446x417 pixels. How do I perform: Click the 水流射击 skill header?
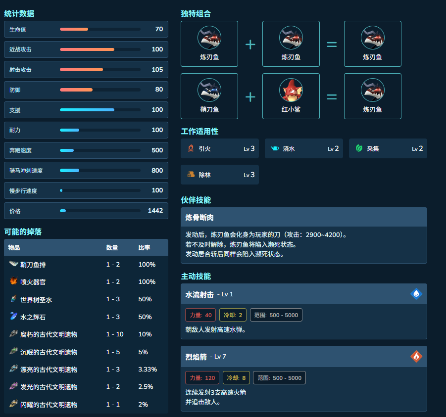[x=304, y=294]
